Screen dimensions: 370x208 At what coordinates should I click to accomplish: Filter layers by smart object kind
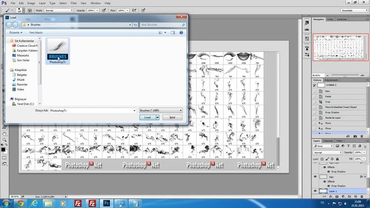click(x=360, y=146)
